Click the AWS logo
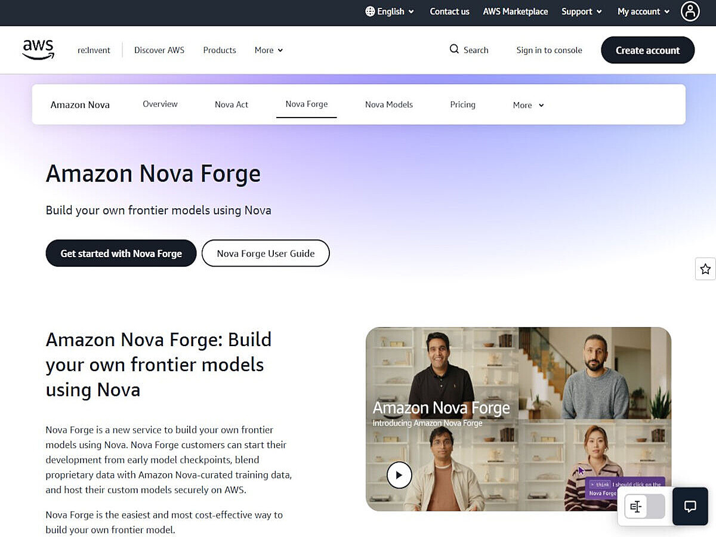The image size is (716, 537). coord(38,50)
